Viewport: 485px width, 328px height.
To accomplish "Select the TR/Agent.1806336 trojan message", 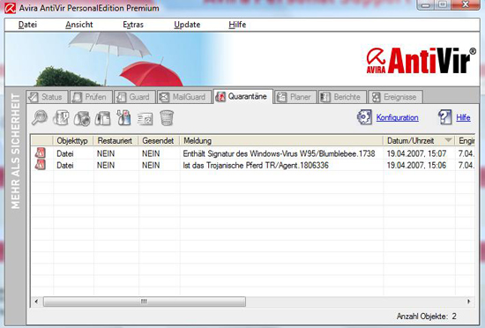I will (256, 165).
